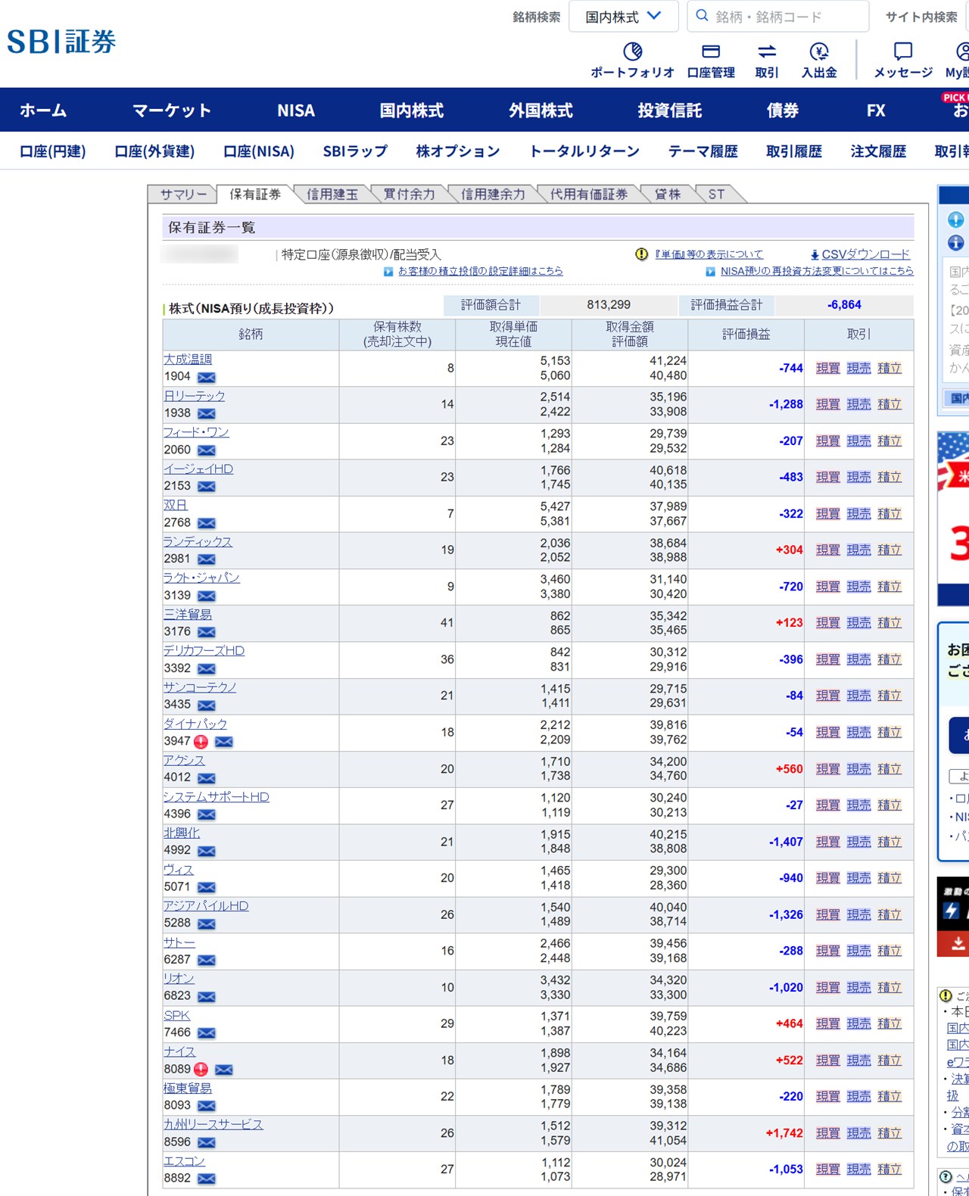The image size is (969, 1196).
Task: Open the サンコーテクノ stock name link
Action: click(x=200, y=687)
